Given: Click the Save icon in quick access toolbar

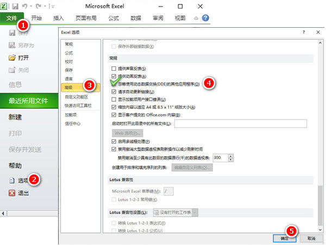Looking at the screenshot, I should tap(15, 7).
